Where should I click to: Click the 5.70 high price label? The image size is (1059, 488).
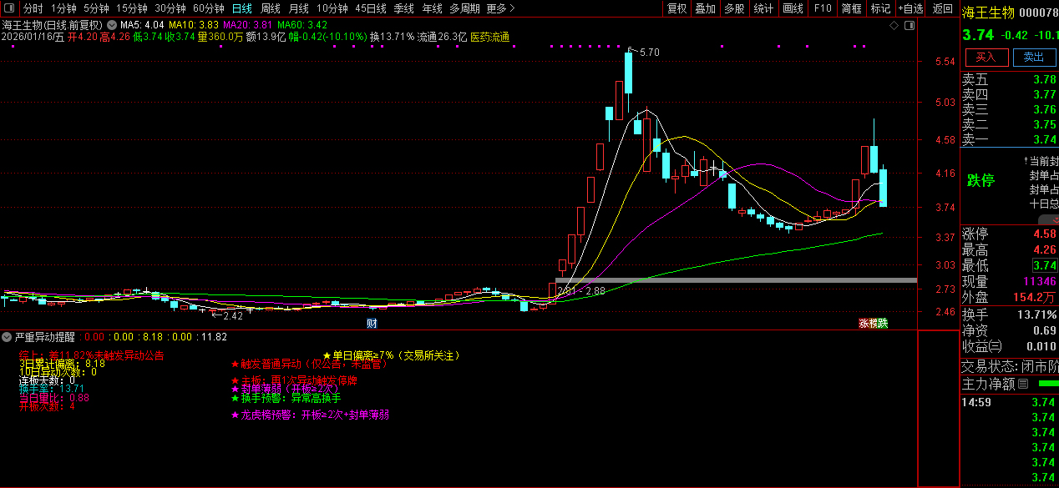[x=648, y=53]
